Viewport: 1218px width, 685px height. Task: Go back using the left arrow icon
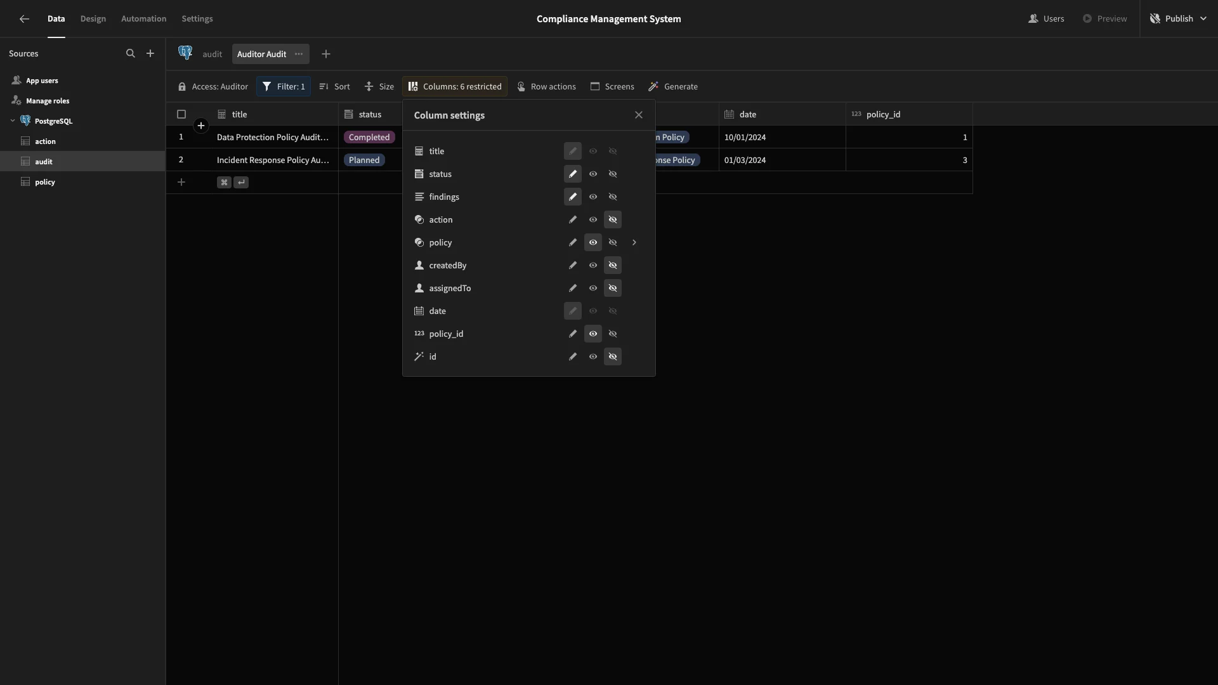point(24,18)
